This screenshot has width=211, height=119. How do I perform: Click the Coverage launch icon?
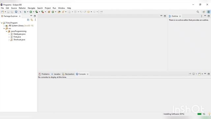point(37,12)
